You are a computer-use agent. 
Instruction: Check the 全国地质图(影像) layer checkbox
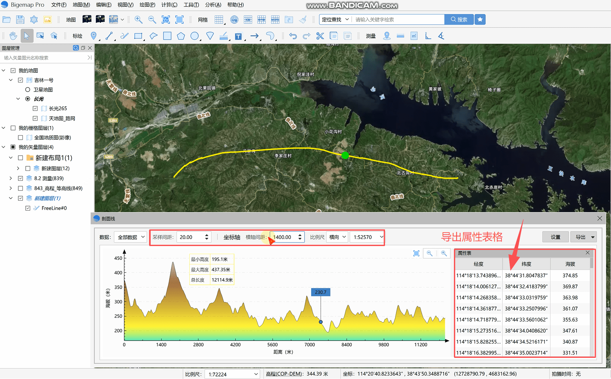click(21, 138)
